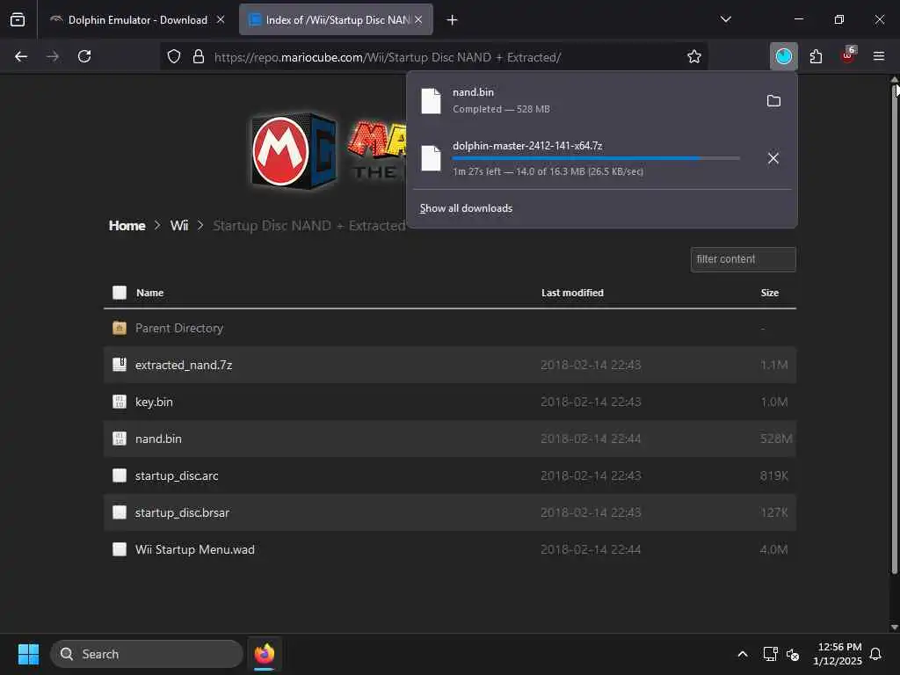Image resolution: width=900 pixels, height=675 pixels.
Task: Download Wii Startup Menu.wad
Action: point(194,549)
